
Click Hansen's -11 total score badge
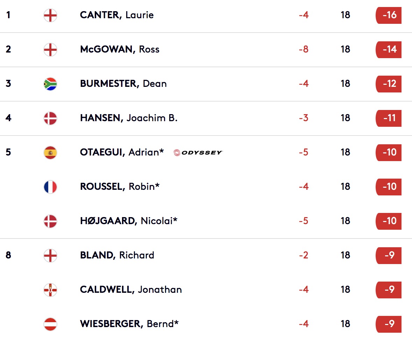tap(389, 118)
